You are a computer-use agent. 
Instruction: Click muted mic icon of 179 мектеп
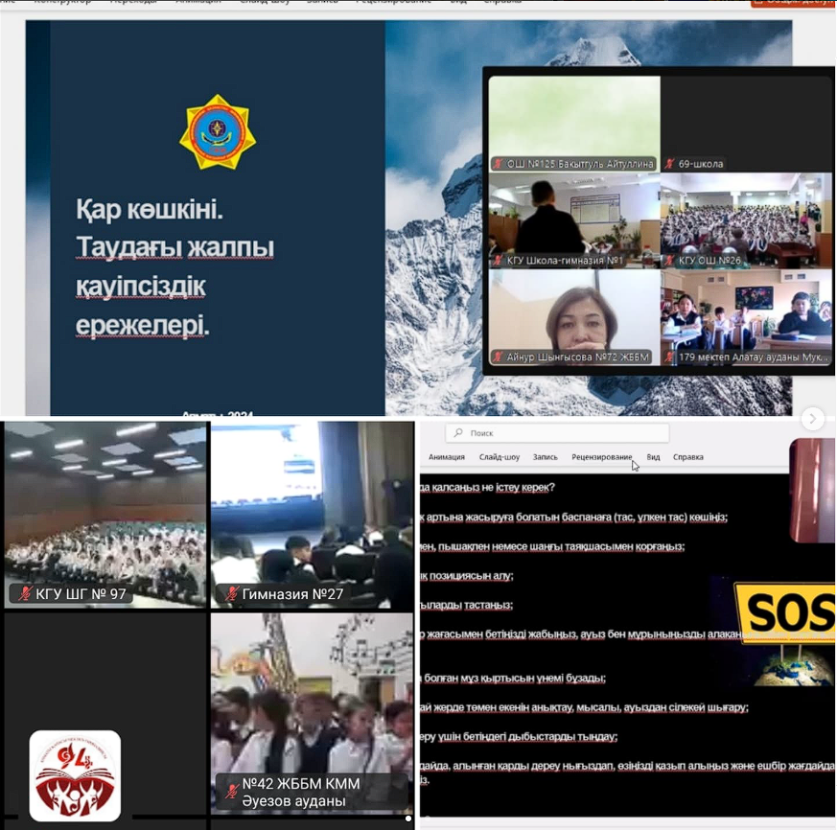tap(669, 357)
